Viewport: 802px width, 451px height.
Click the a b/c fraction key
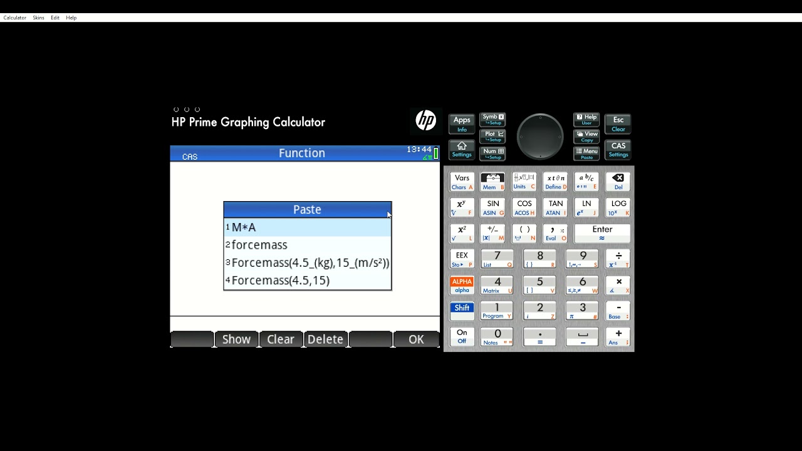586,182
